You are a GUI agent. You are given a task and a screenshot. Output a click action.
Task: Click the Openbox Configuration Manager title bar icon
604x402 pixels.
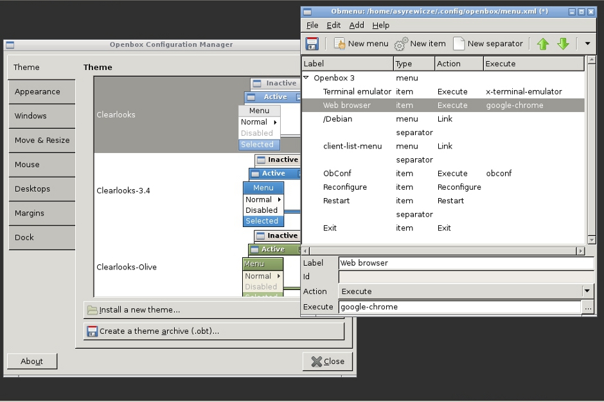(x=10, y=45)
